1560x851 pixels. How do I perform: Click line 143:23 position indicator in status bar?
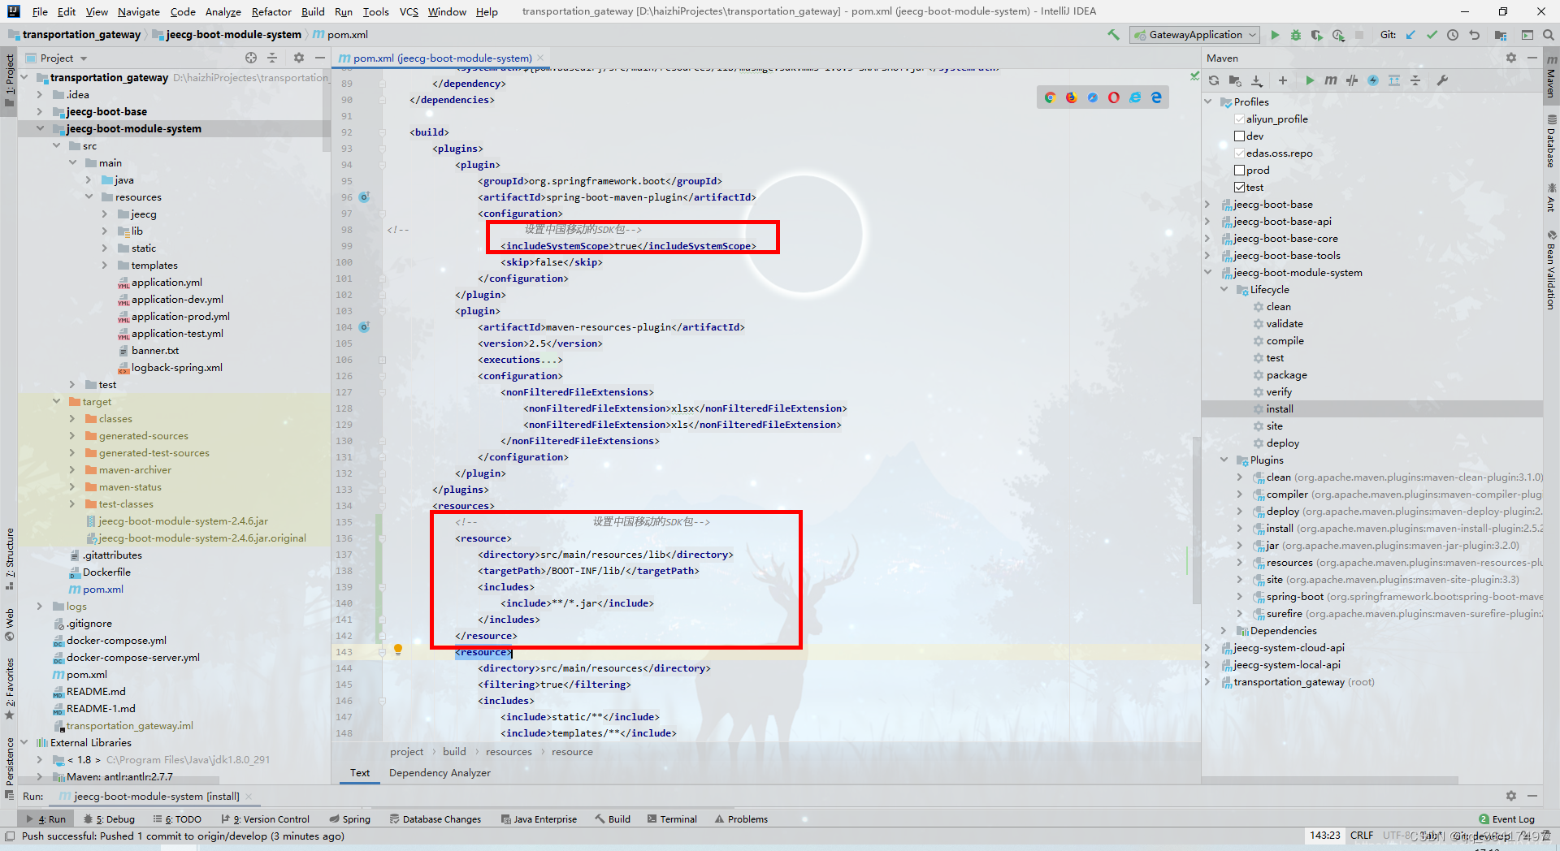1324,835
